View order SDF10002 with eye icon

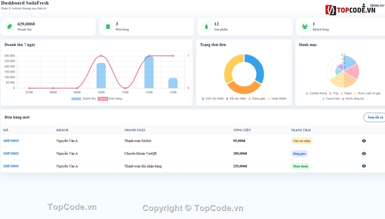click(364, 153)
